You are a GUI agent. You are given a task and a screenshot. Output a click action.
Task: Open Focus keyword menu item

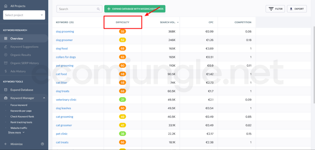pos(19,105)
